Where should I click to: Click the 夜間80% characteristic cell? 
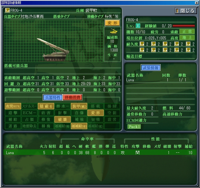13,106
